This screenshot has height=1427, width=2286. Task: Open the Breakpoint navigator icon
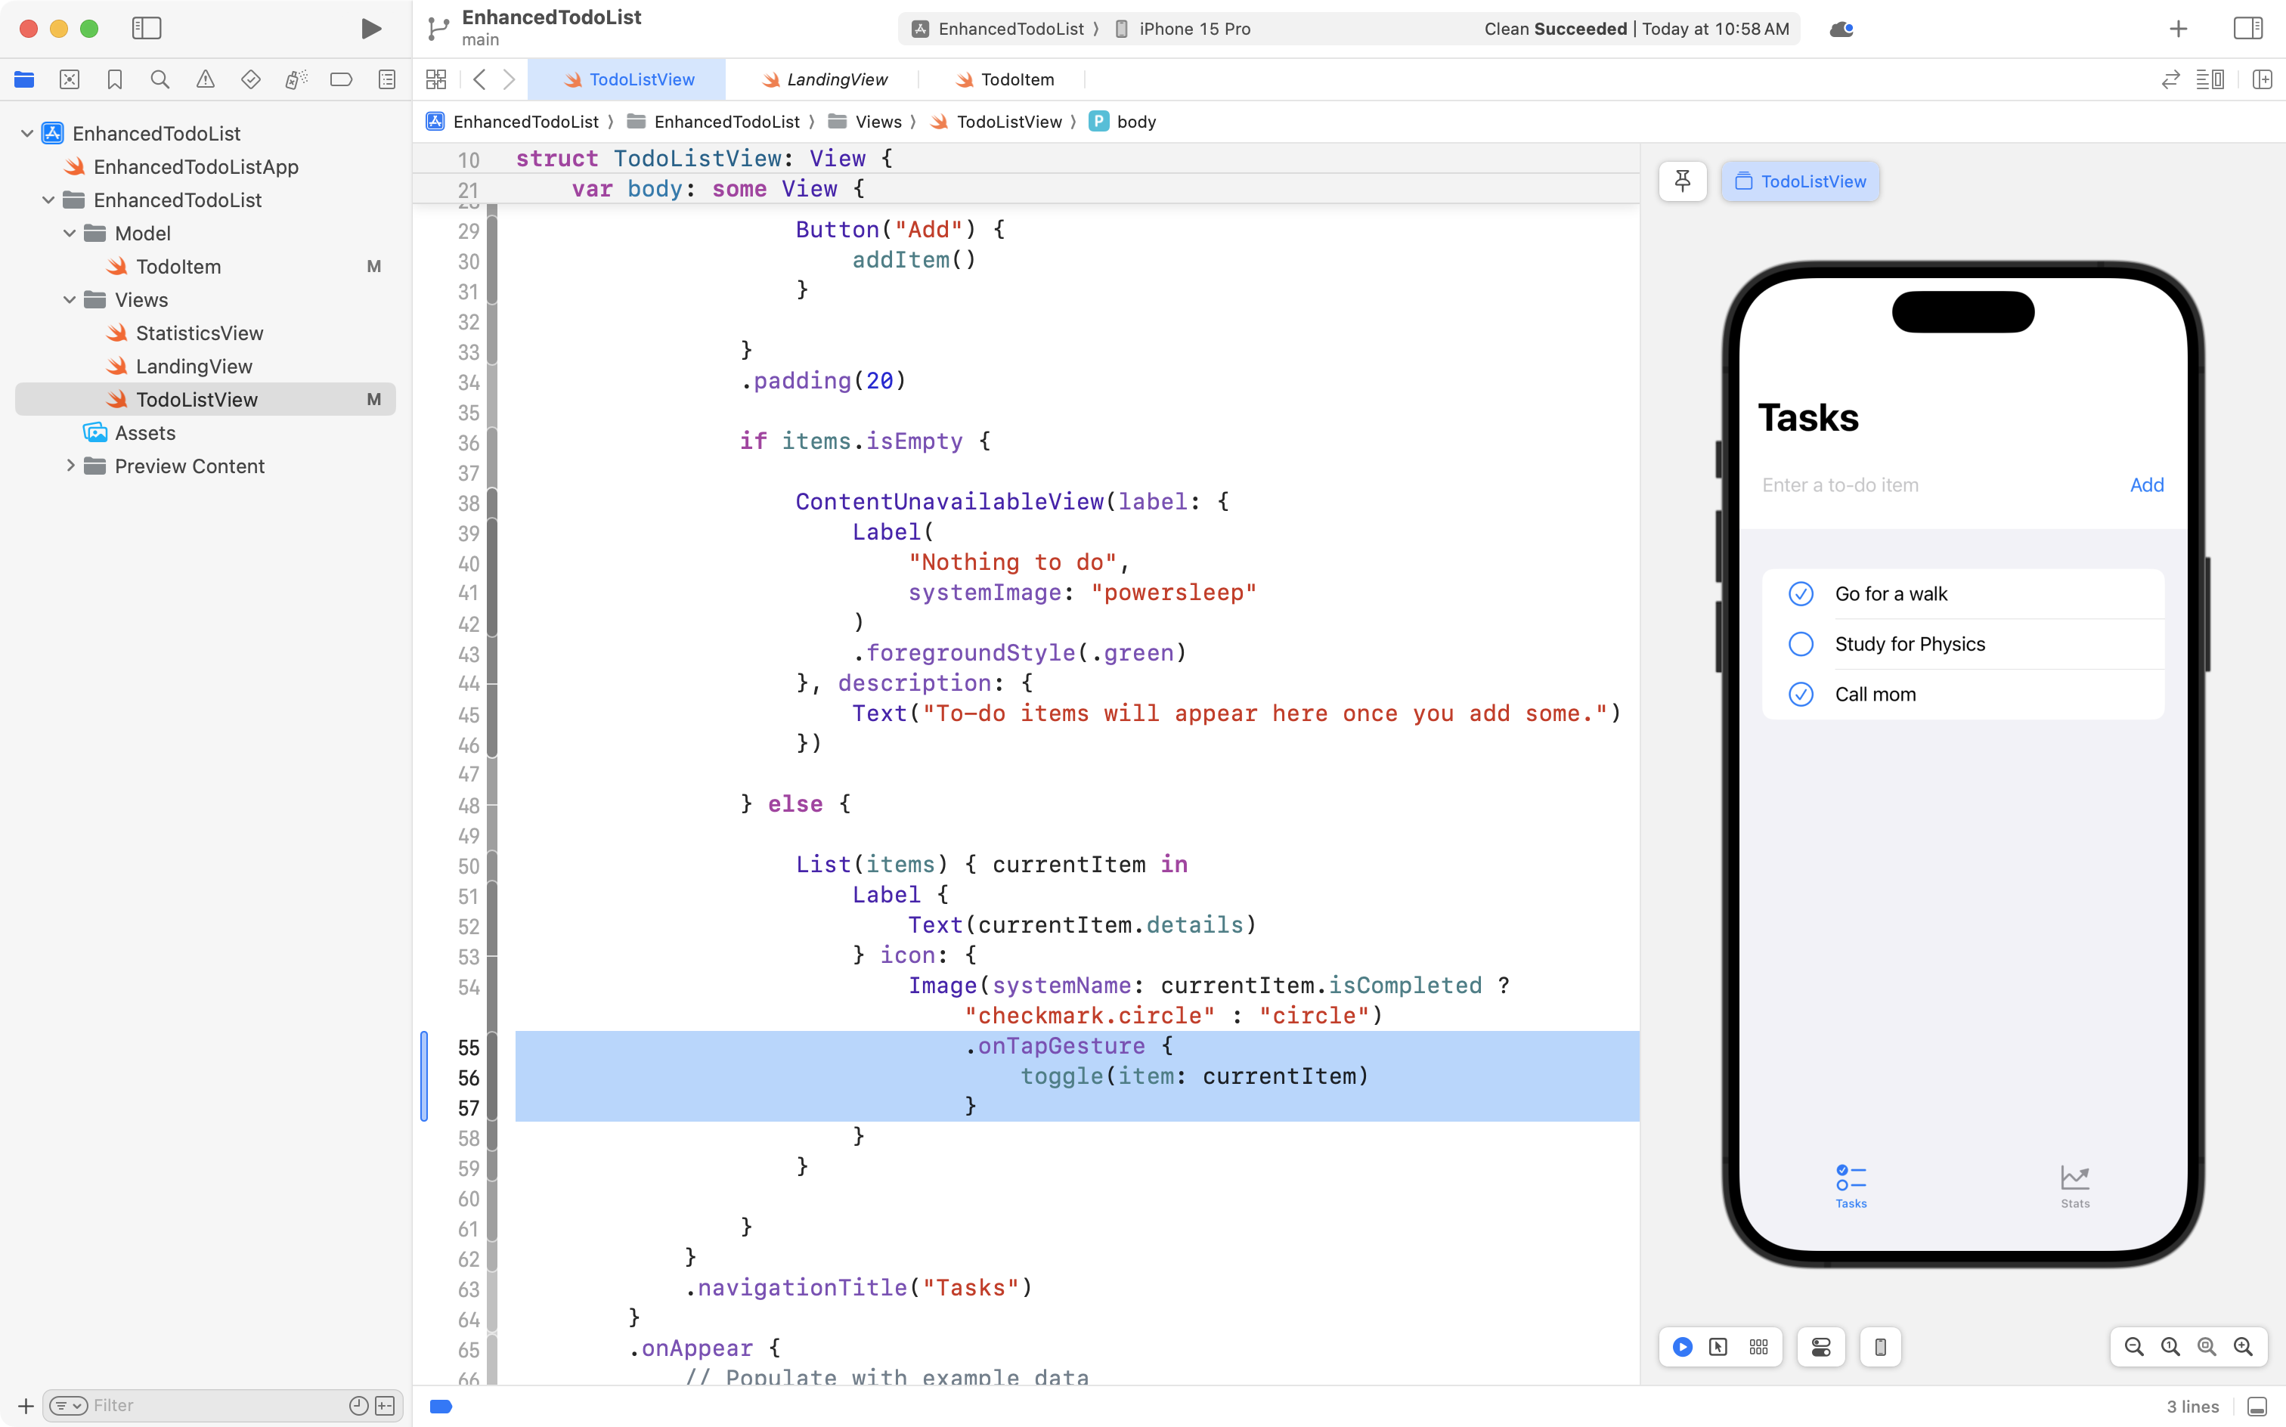(x=342, y=79)
